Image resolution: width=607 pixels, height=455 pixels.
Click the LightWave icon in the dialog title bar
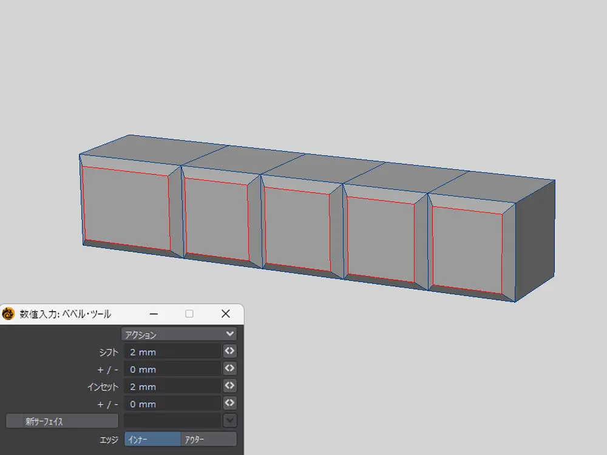click(8, 314)
